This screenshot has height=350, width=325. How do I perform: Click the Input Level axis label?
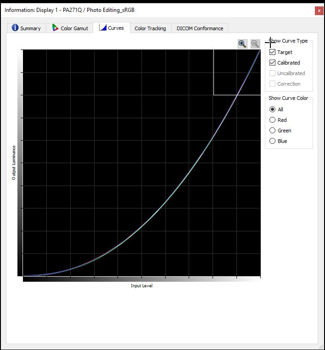pos(141,286)
